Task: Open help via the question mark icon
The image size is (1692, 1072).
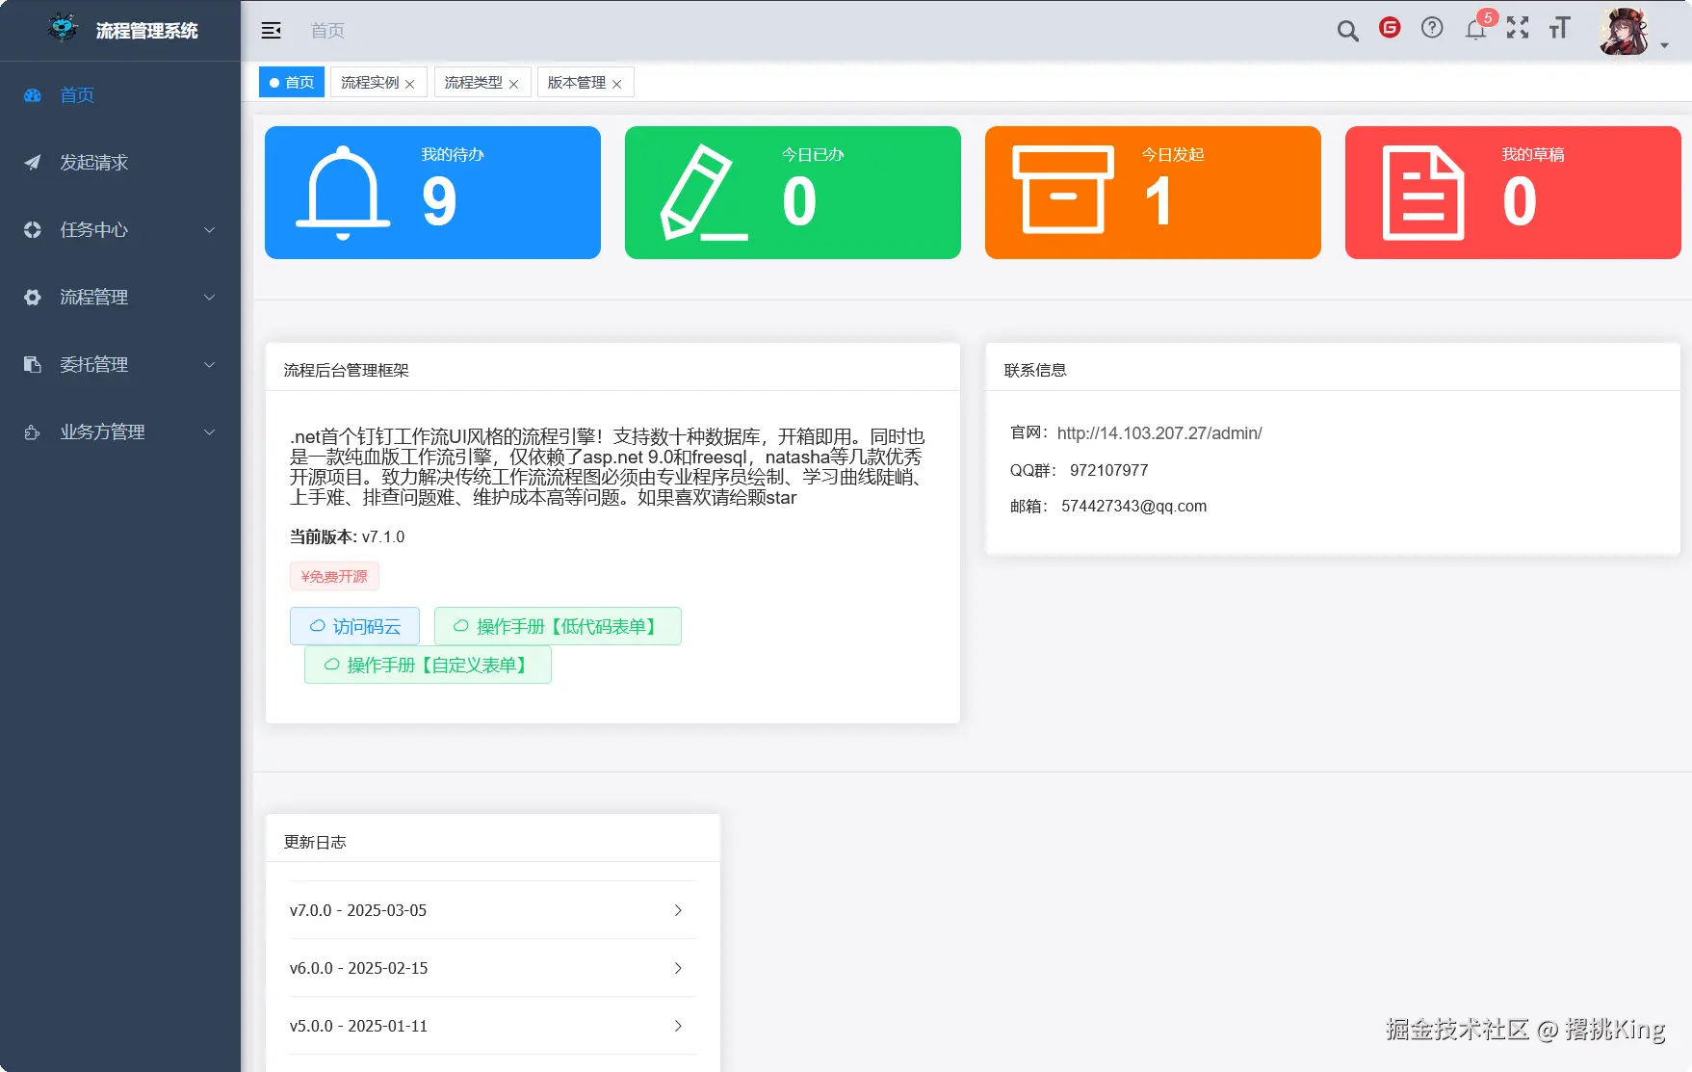Action: coord(1432,28)
